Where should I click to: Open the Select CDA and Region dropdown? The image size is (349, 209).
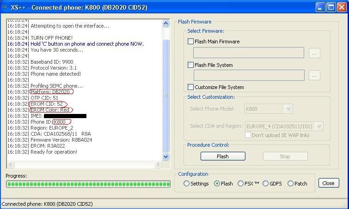click(319, 126)
